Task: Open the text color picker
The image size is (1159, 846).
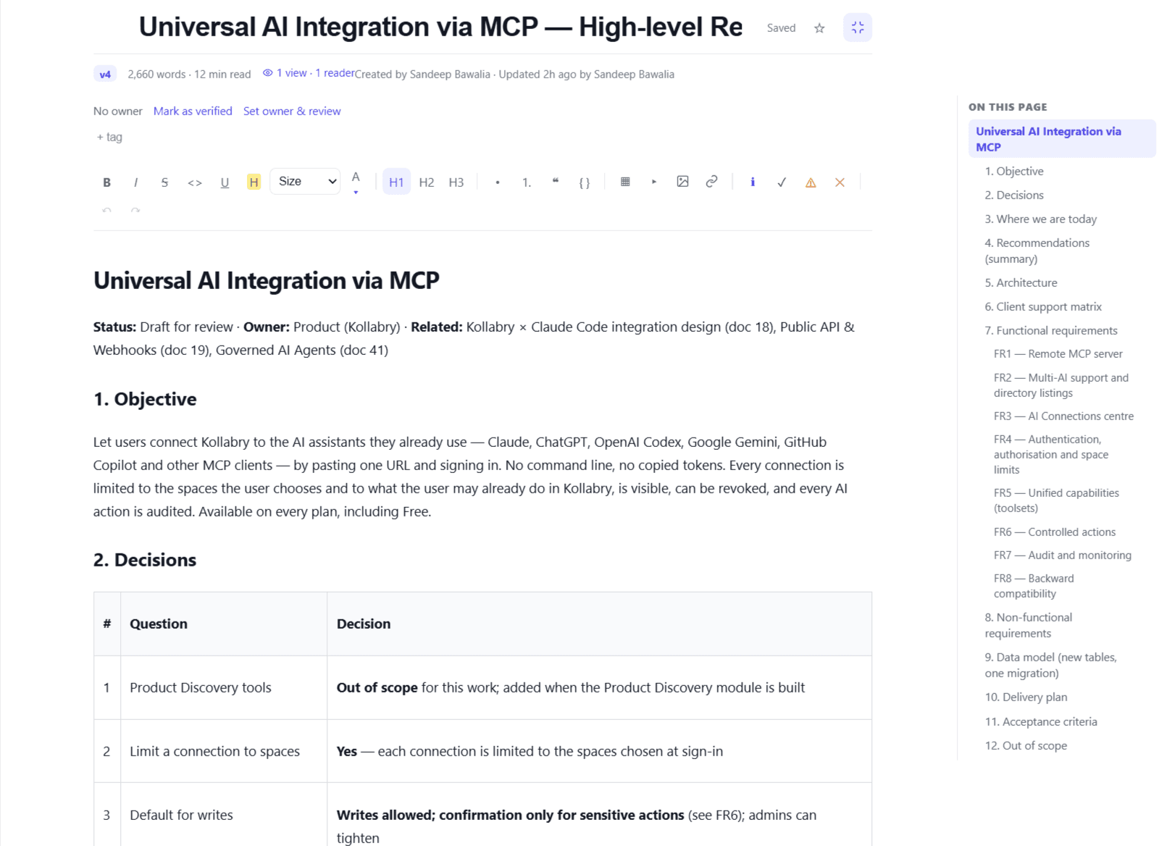Action: (356, 183)
